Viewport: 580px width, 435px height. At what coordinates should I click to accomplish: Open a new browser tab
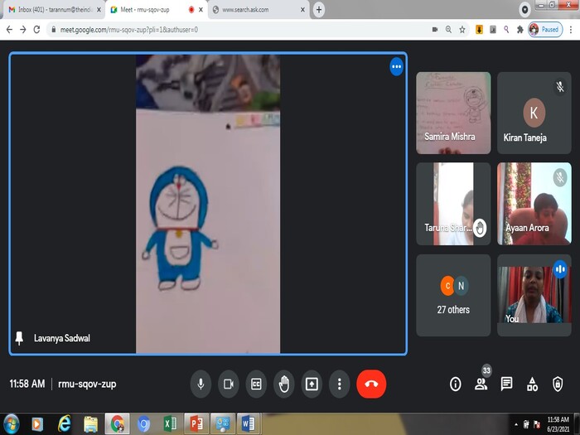(319, 10)
